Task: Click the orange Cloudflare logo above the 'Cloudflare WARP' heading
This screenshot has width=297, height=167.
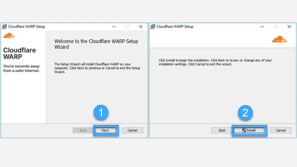Action: [9, 36]
